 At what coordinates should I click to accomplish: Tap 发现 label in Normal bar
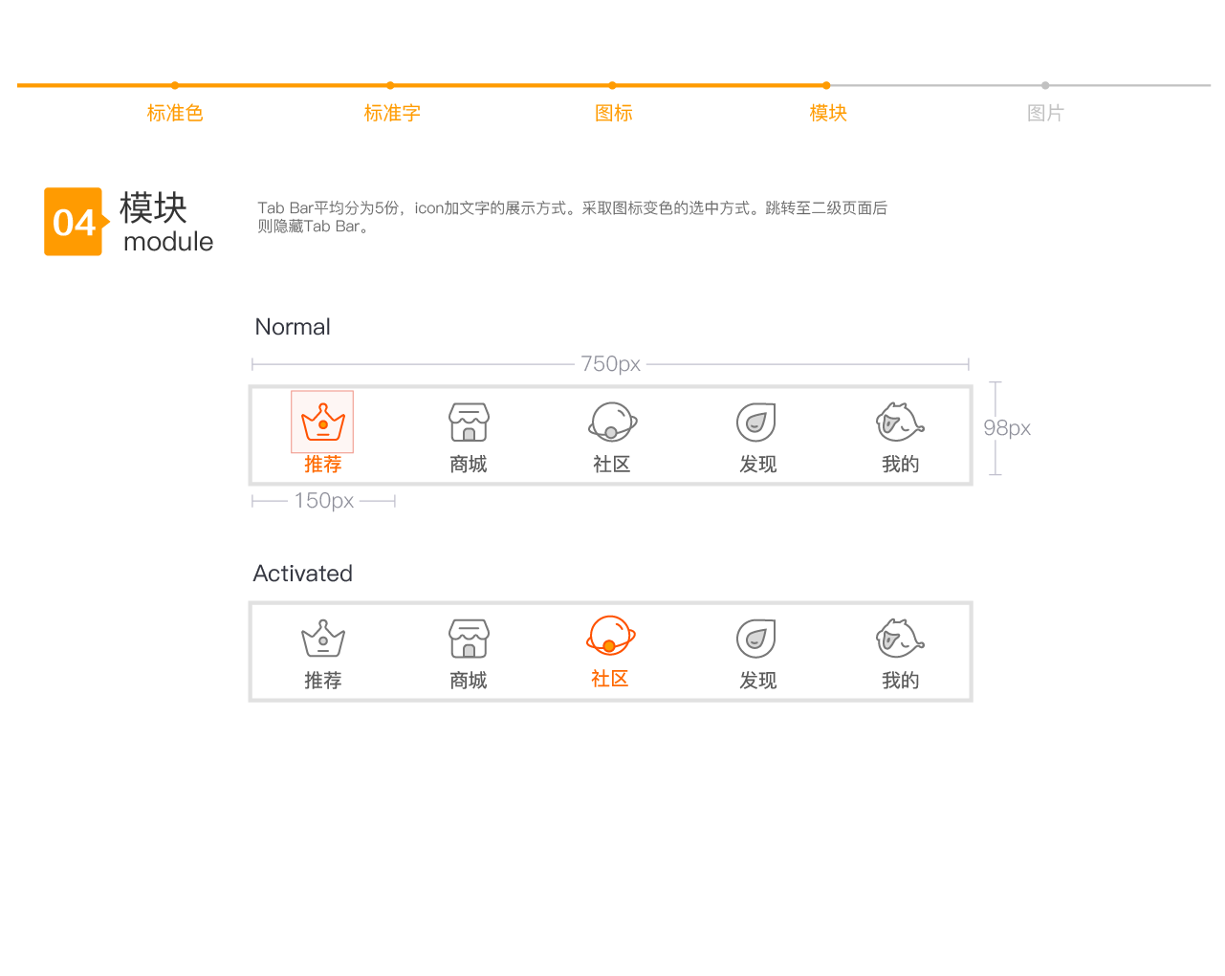(758, 465)
